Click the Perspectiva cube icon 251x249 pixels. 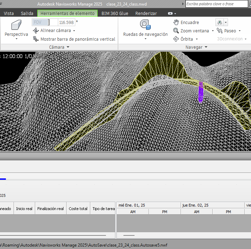[x=16, y=25]
